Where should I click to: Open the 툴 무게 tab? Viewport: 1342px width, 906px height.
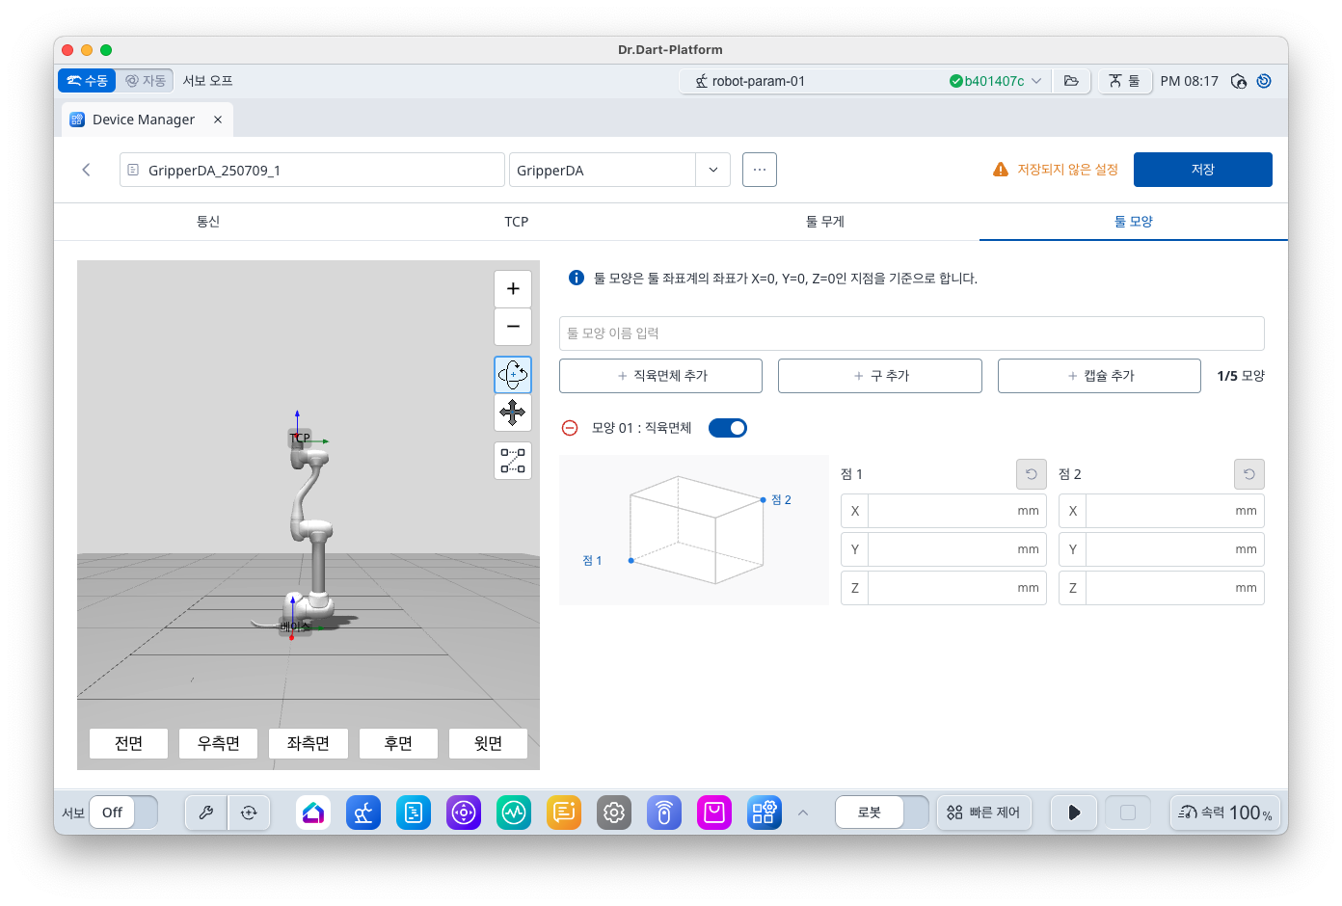pyautogui.click(x=825, y=222)
